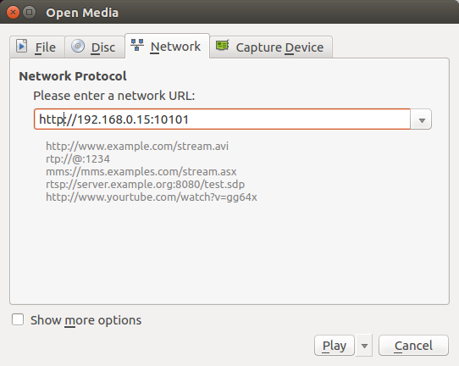Maximize the Open Media window

[30, 13]
